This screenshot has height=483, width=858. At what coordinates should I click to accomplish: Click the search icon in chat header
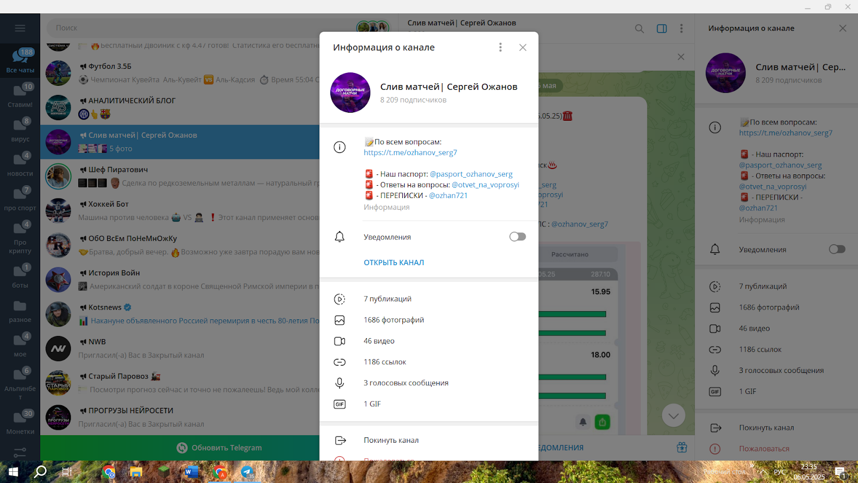(639, 28)
